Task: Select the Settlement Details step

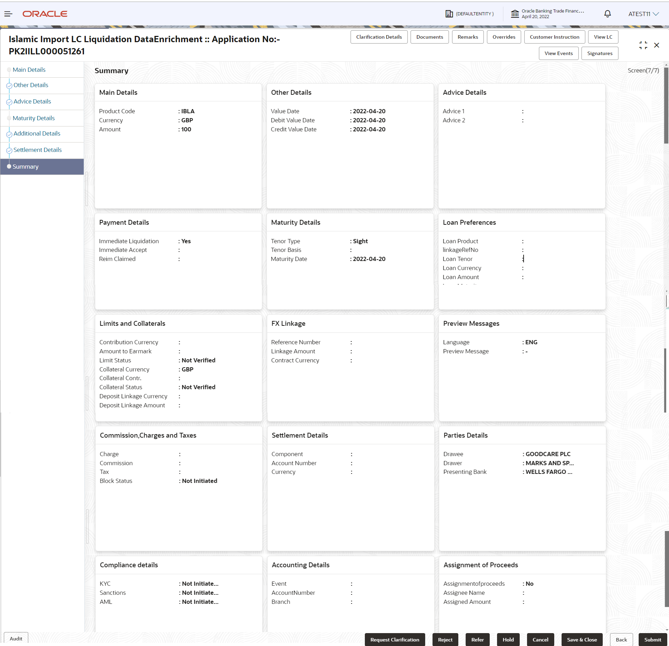Action: [37, 150]
